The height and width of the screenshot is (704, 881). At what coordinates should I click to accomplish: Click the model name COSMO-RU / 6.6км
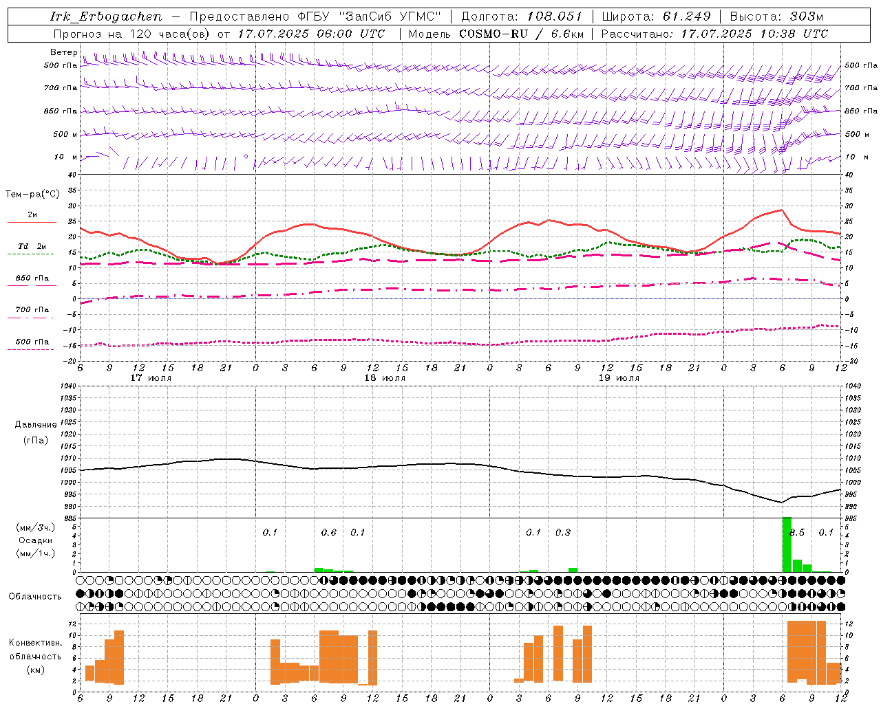521,34
